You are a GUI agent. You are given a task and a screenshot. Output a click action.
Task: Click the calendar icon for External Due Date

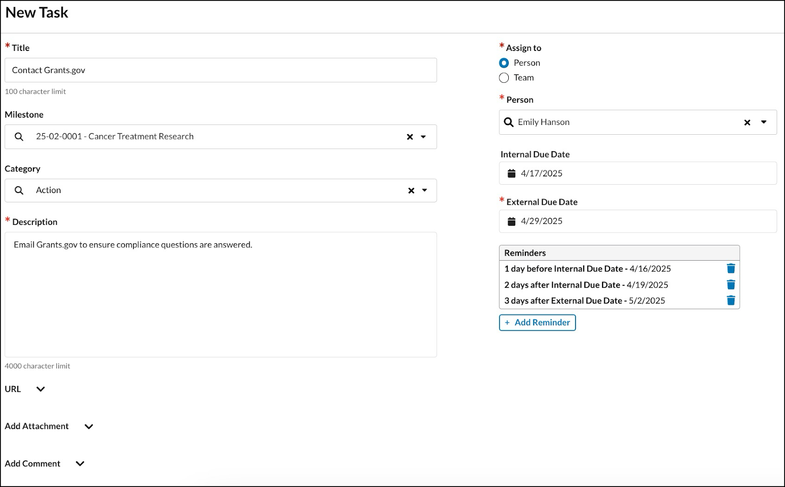[x=511, y=221]
